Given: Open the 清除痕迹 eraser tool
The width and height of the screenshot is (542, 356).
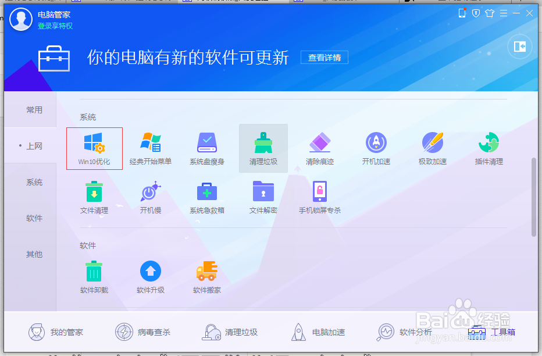Looking at the screenshot, I should (x=320, y=148).
